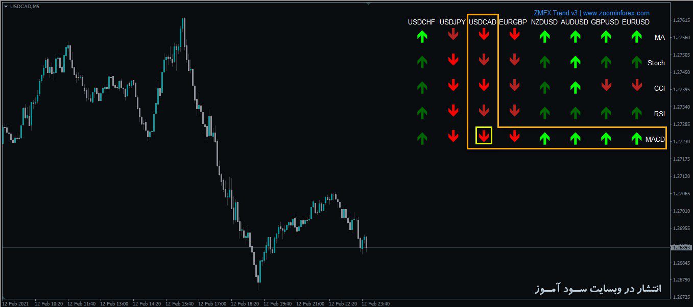Select the GBPUSD CCI red down arrow
The image size is (693, 307).
pos(606,86)
